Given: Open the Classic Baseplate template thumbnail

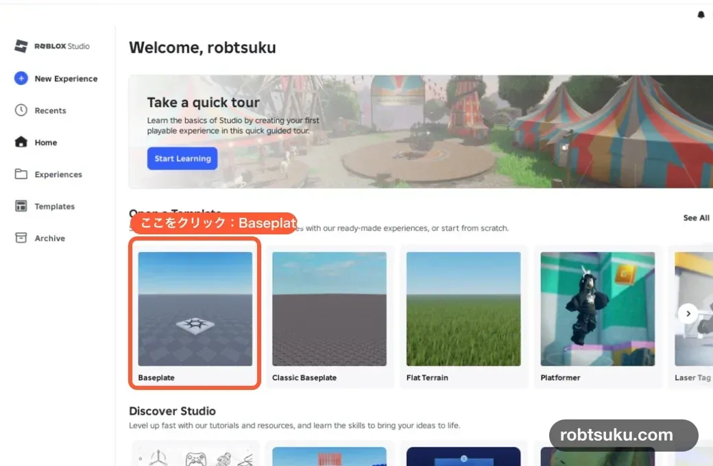Looking at the screenshot, I should tap(329, 308).
